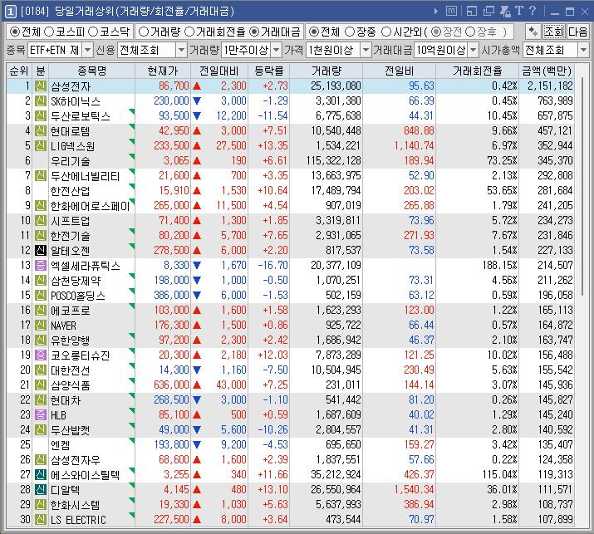Image resolution: width=594 pixels, height=534 pixels.
Task: Select the 전체 session radio button before 장중
Action: pyautogui.click(x=314, y=32)
